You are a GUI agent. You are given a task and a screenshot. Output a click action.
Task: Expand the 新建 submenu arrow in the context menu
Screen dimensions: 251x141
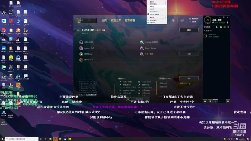165,17
